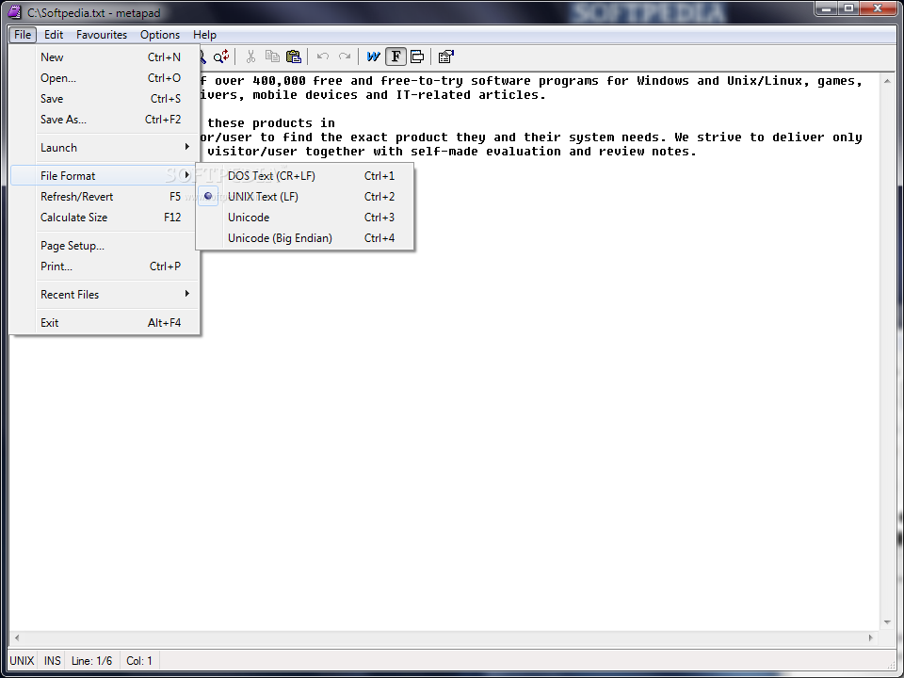Viewport: 904px width, 678px height.
Task: Expand the Recent Files submenu
Action: (105, 295)
